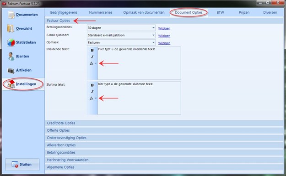
Task: Expand the Offerte Opties section
Action: pos(164,130)
